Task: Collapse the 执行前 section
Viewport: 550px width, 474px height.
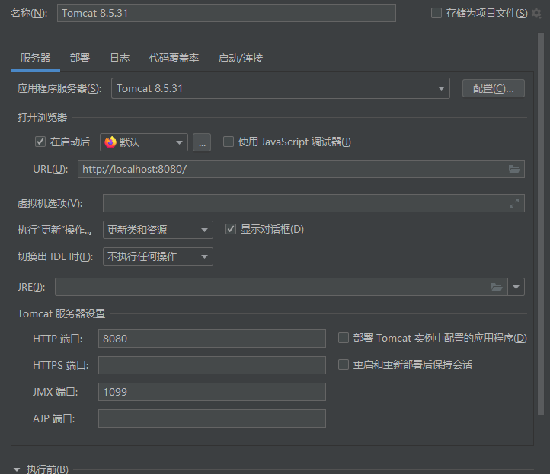Action: click(x=17, y=469)
